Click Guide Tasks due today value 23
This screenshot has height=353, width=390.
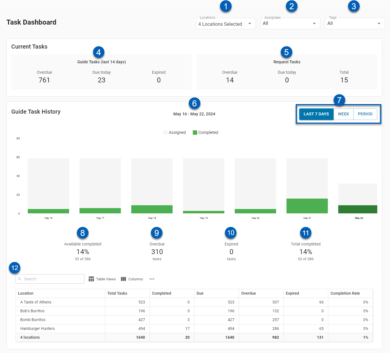coord(101,80)
